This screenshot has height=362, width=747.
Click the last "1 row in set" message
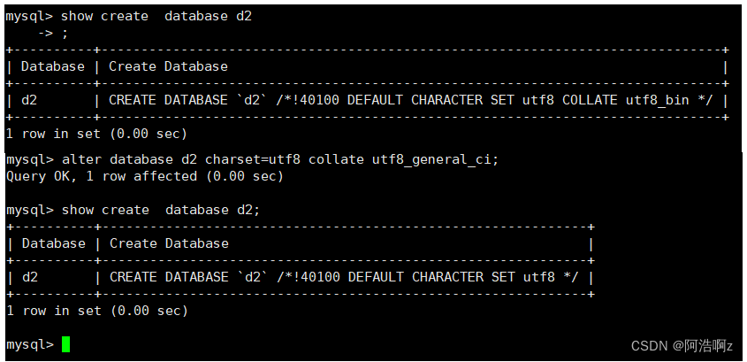[x=96, y=311]
